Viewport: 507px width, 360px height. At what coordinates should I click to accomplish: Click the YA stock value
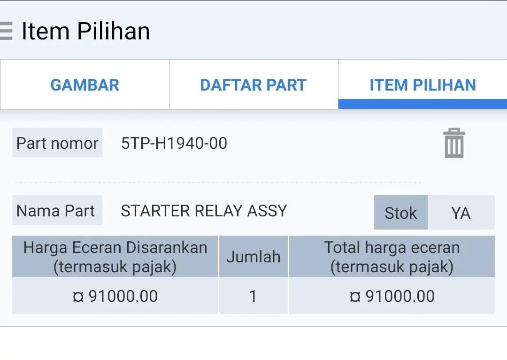(x=461, y=213)
